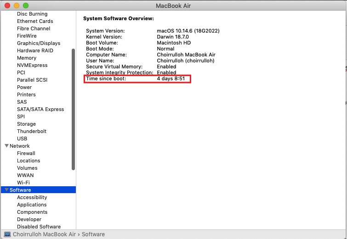Image resolution: width=347 pixels, height=239 pixels.
Task: Click Software in the path bar
Action: (93, 234)
